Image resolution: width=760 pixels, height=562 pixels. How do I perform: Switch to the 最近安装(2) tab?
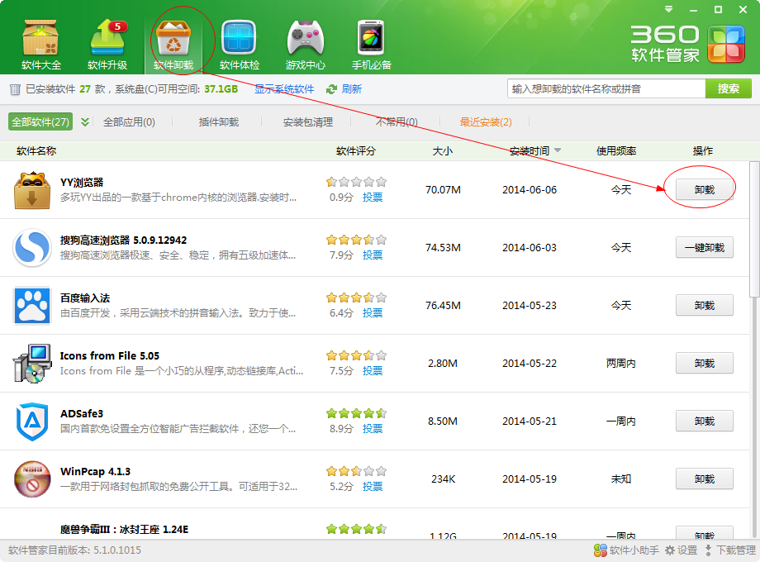click(x=486, y=122)
